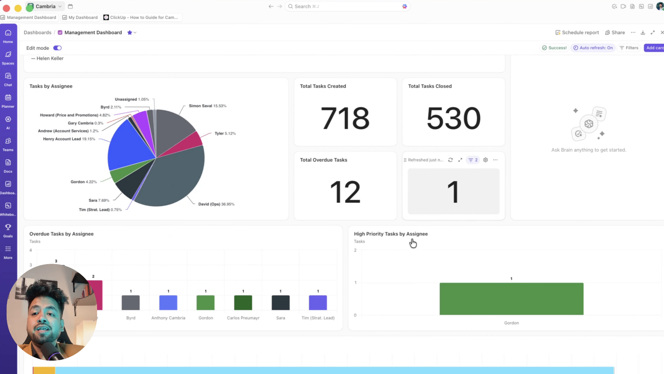Click the Search field
This screenshot has height=374, width=664.
[347, 6]
